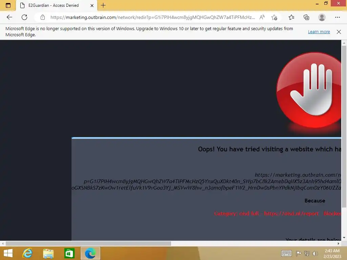Click the word "Because"
Viewport: 347px width, 260px height.
click(x=315, y=201)
